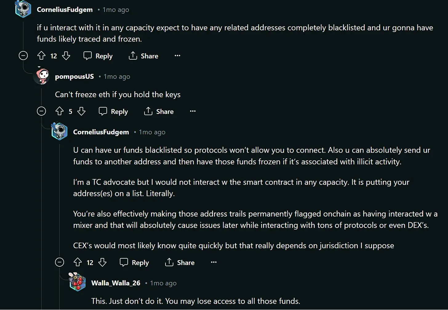
Task: Visit Walla_Walla_26's profile
Action: click(116, 283)
